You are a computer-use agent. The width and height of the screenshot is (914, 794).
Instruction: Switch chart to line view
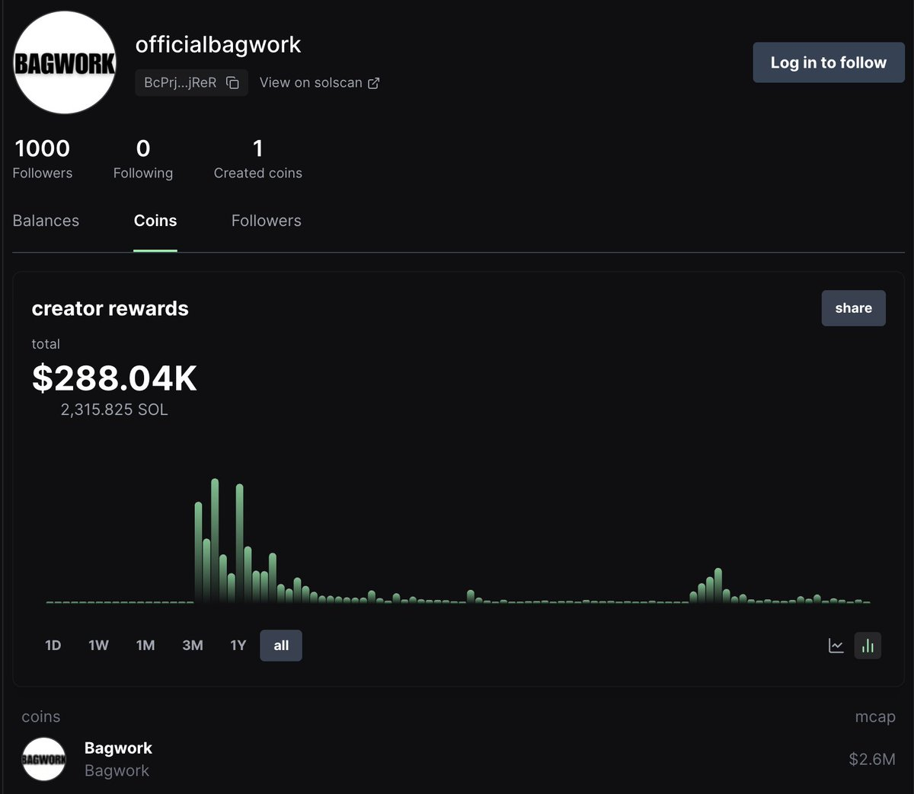pos(836,645)
